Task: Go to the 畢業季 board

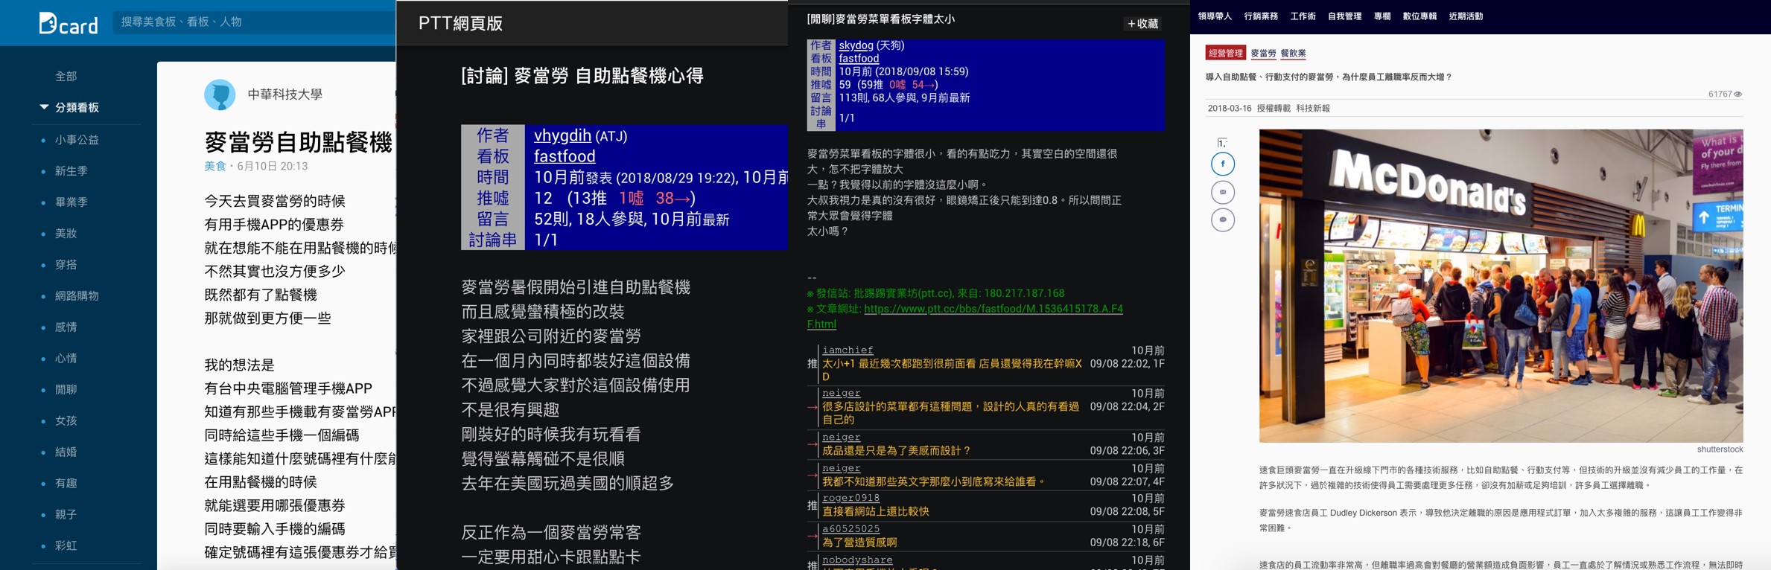Action: coord(71,202)
